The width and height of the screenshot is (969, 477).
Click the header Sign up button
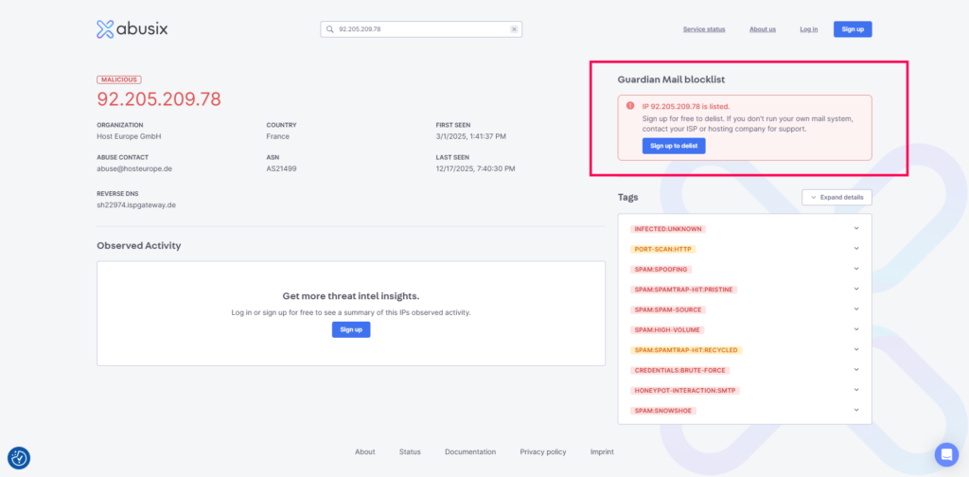tap(853, 29)
